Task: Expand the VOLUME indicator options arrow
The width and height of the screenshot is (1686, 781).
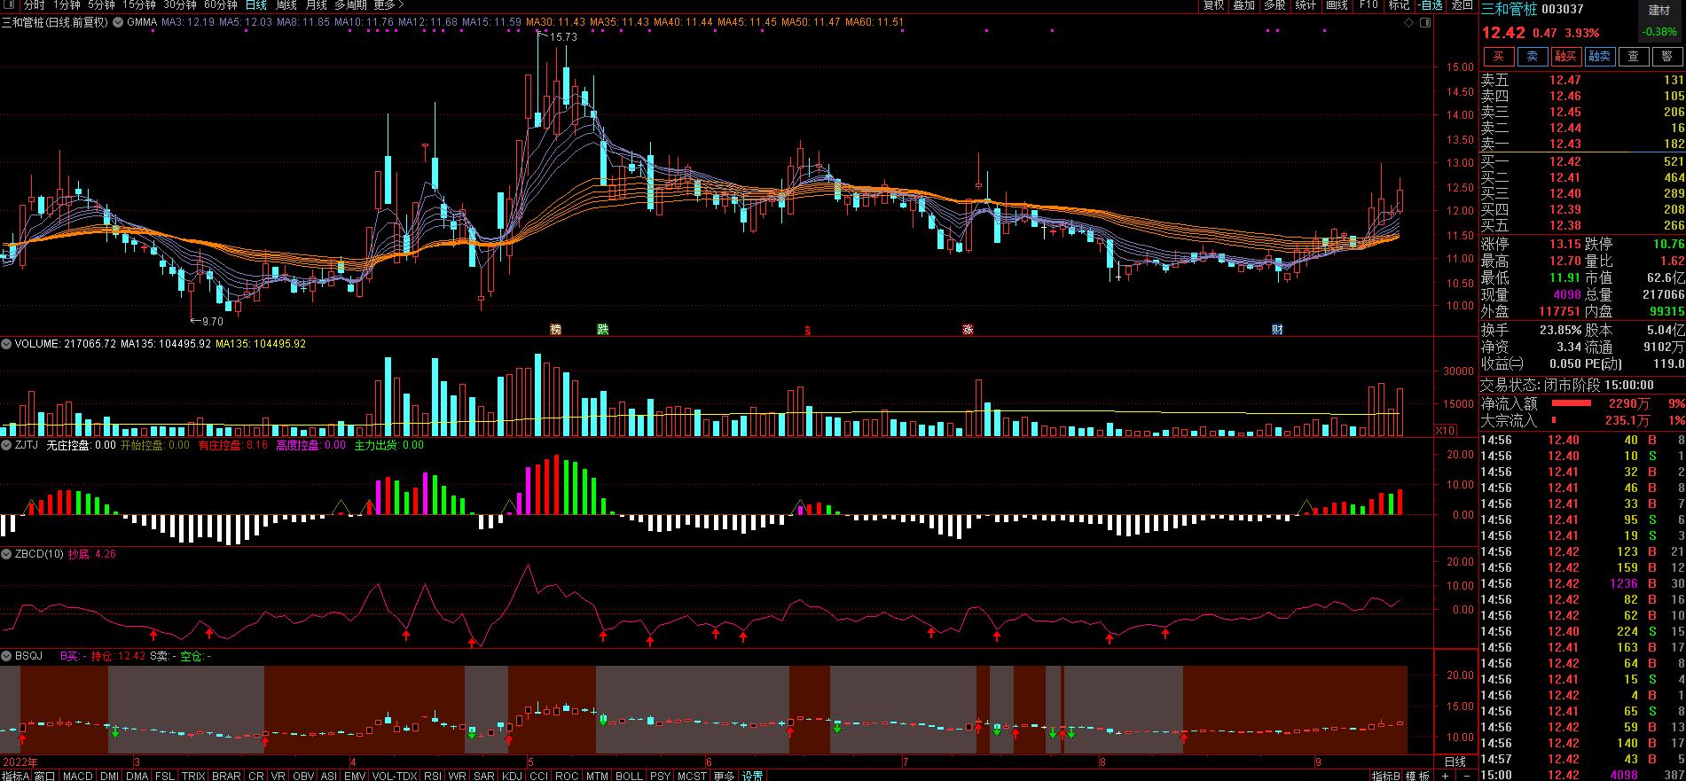Action: pos(6,344)
